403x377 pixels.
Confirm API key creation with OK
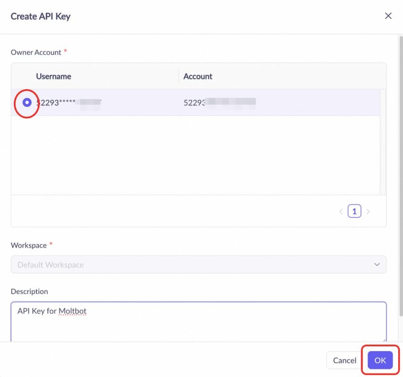tap(380, 360)
